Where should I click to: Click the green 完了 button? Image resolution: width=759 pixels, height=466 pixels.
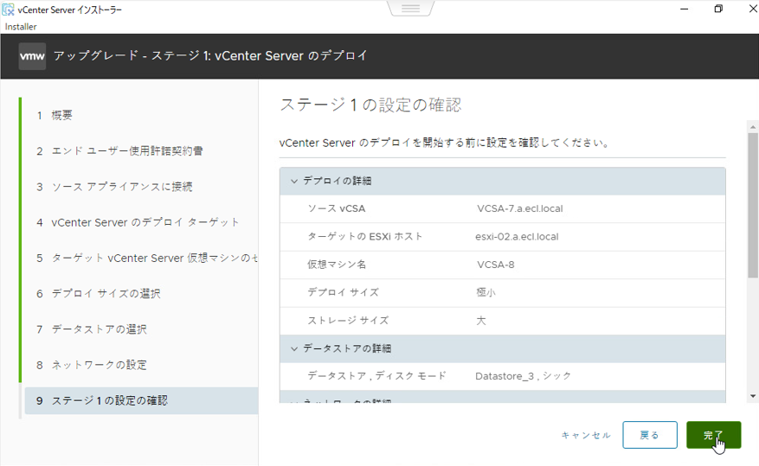[x=713, y=435]
